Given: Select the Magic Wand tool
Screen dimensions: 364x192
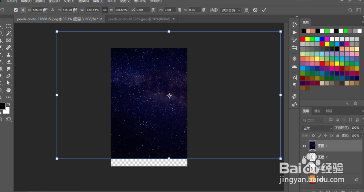Looking at the screenshot, I should coord(8,33).
